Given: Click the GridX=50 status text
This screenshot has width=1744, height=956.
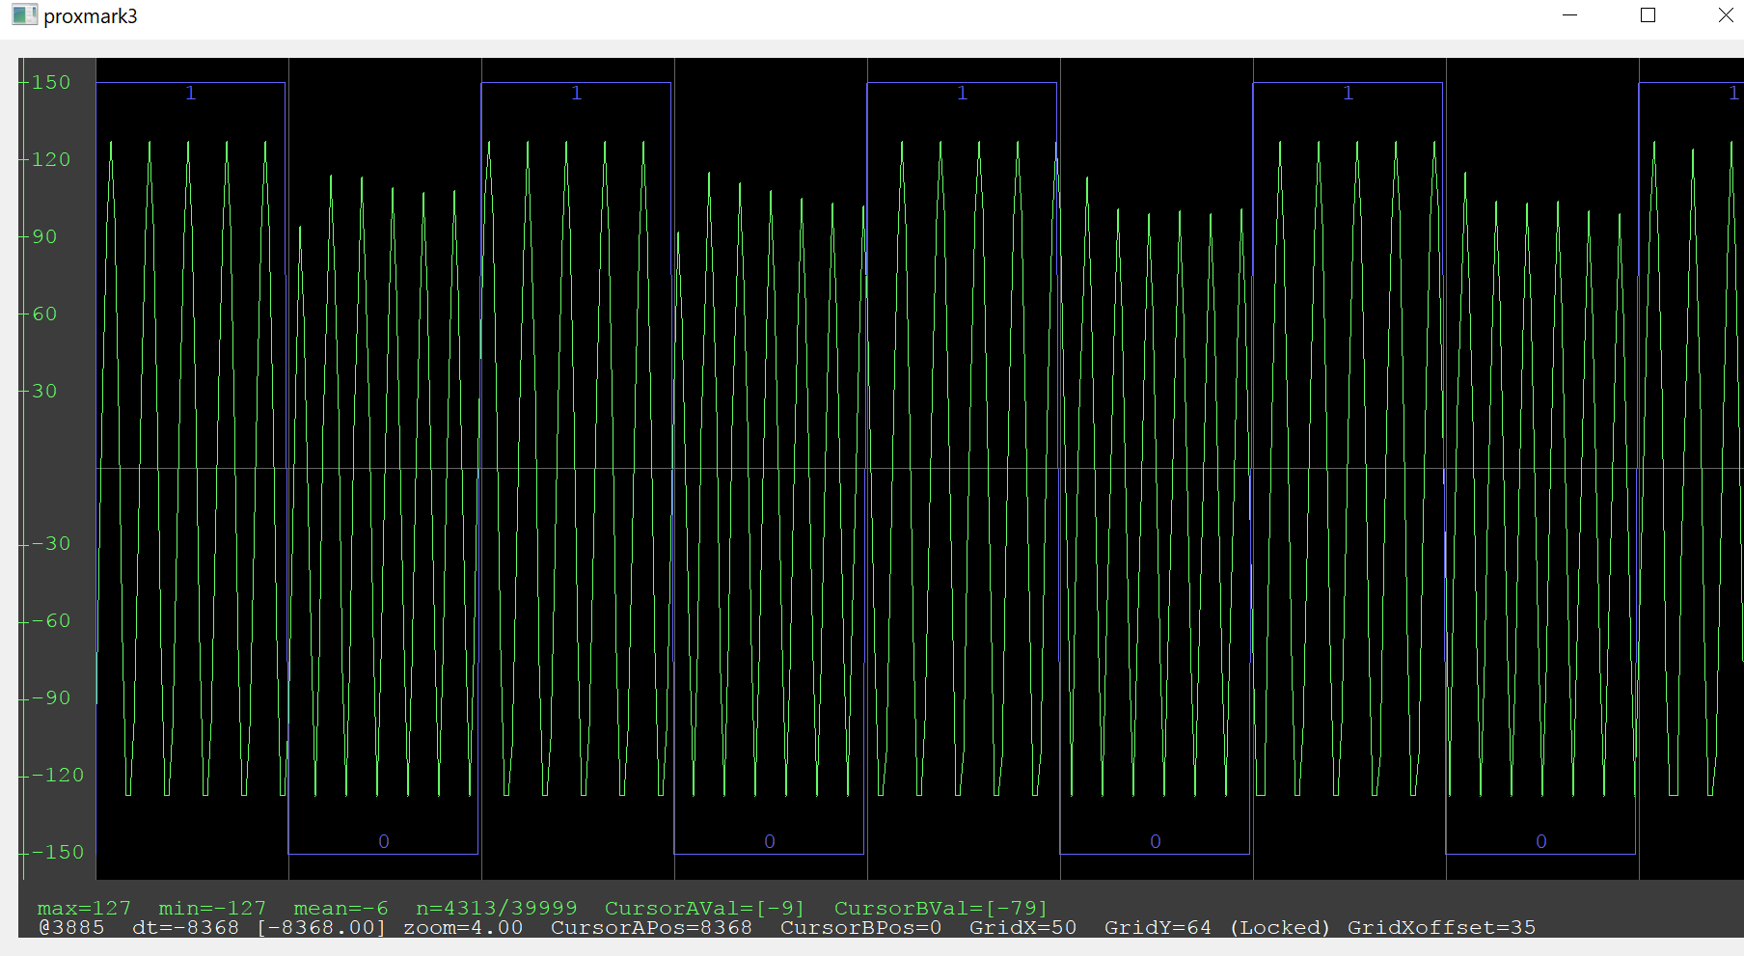Looking at the screenshot, I should pyautogui.click(x=1022, y=927).
